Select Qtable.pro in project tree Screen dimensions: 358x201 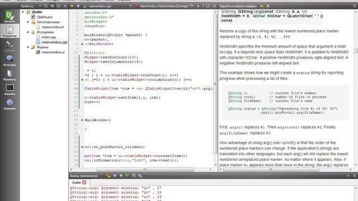(x=45, y=17)
